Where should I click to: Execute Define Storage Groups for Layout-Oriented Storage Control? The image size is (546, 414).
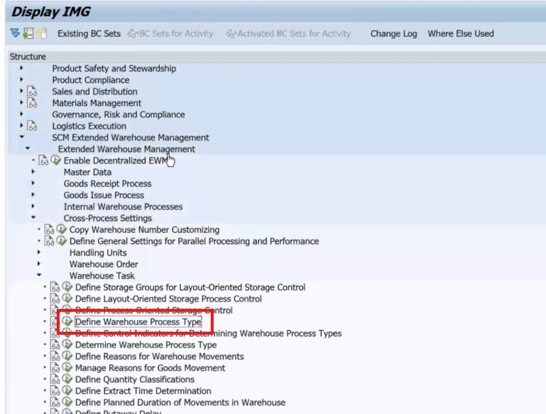pos(67,287)
